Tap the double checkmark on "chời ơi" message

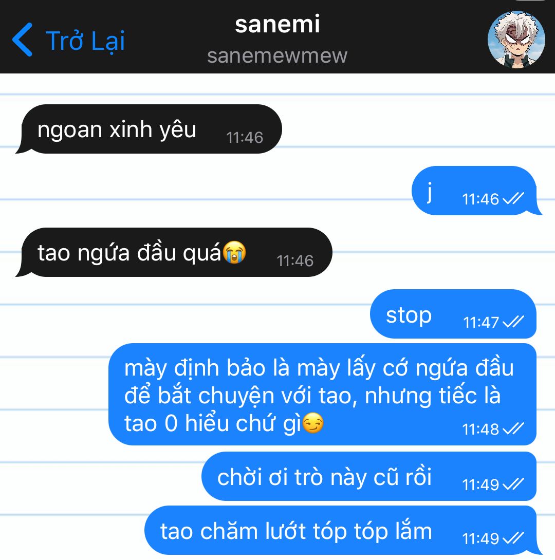(513, 484)
